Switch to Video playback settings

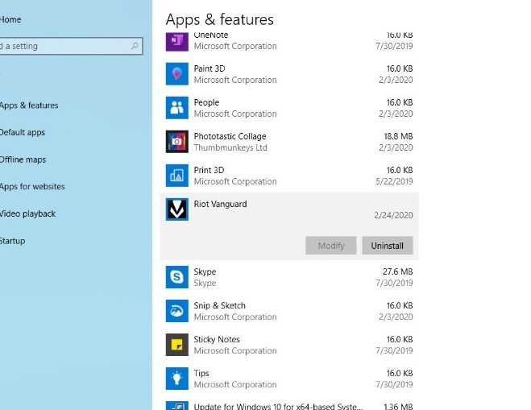[28, 214]
